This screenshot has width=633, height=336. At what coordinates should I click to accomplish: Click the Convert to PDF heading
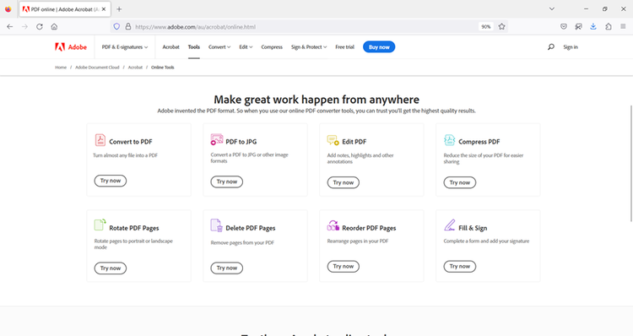[130, 142]
